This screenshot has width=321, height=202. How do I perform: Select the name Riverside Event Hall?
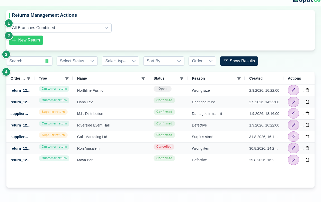pyautogui.click(x=93, y=125)
